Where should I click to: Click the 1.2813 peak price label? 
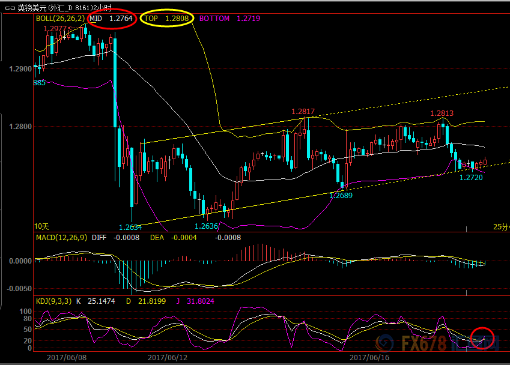coord(442,113)
